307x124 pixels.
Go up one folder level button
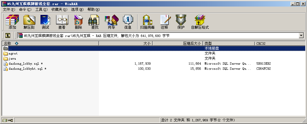8,35
